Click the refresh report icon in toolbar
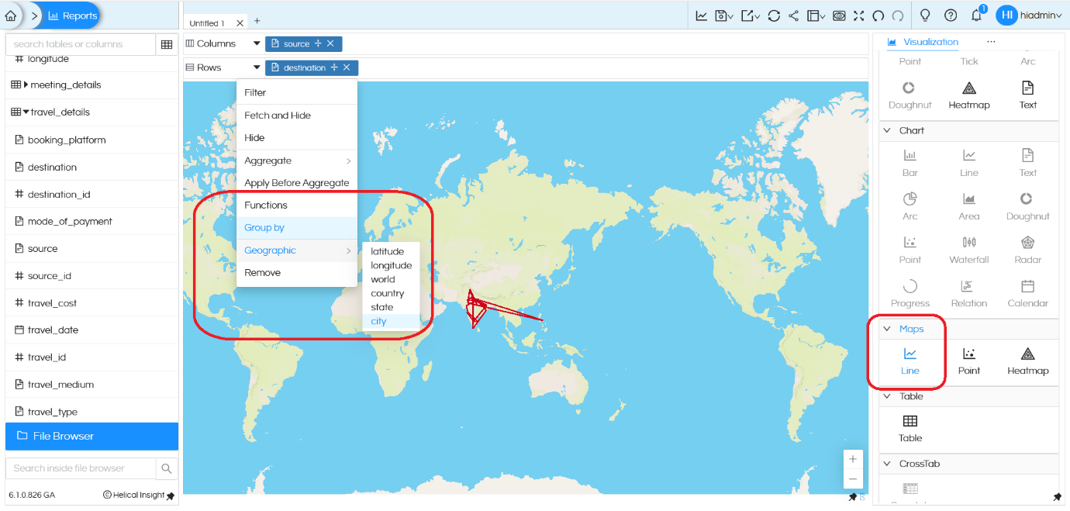This screenshot has width=1070, height=511. (774, 15)
